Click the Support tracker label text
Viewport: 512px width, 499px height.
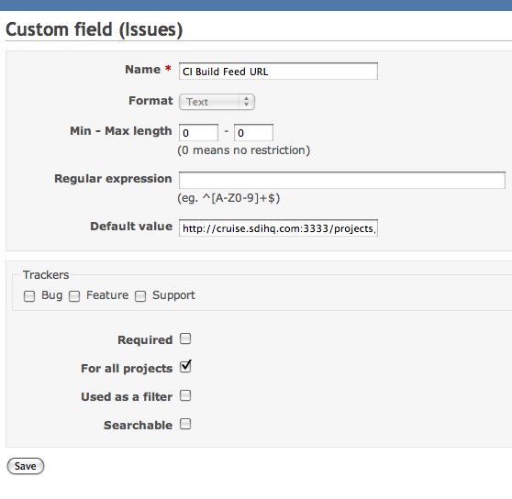coord(173,295)
